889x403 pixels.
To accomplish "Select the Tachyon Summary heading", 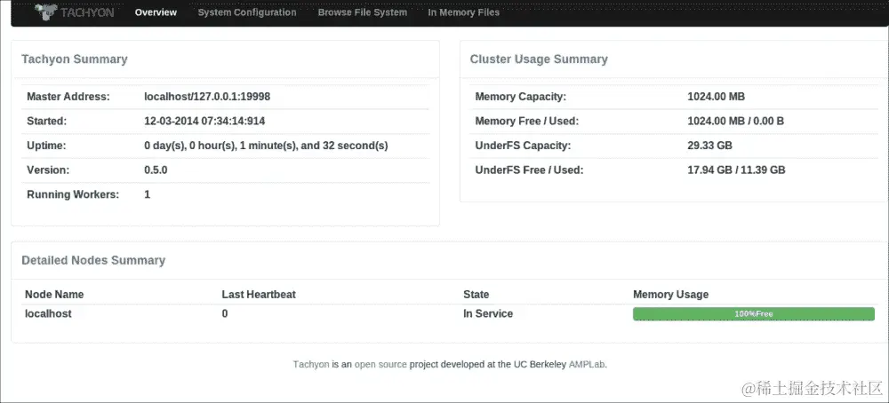I will coord(75,59).
